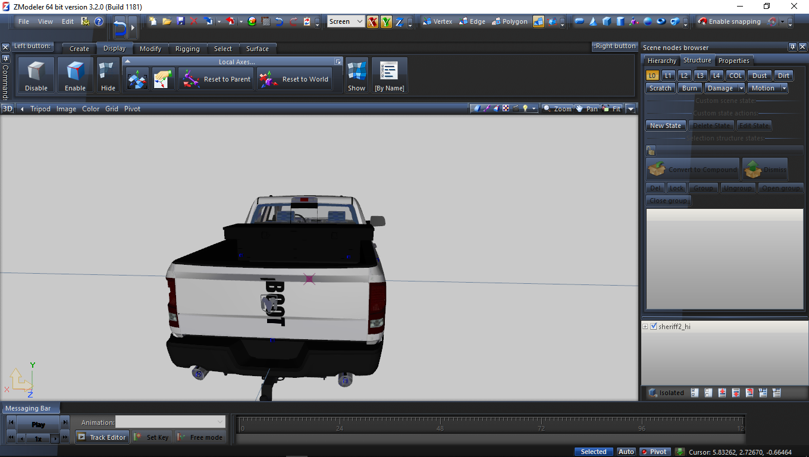Click the Save file floppy disk icon
Viewport: 809px width, 457px height.
pos(181,21)
